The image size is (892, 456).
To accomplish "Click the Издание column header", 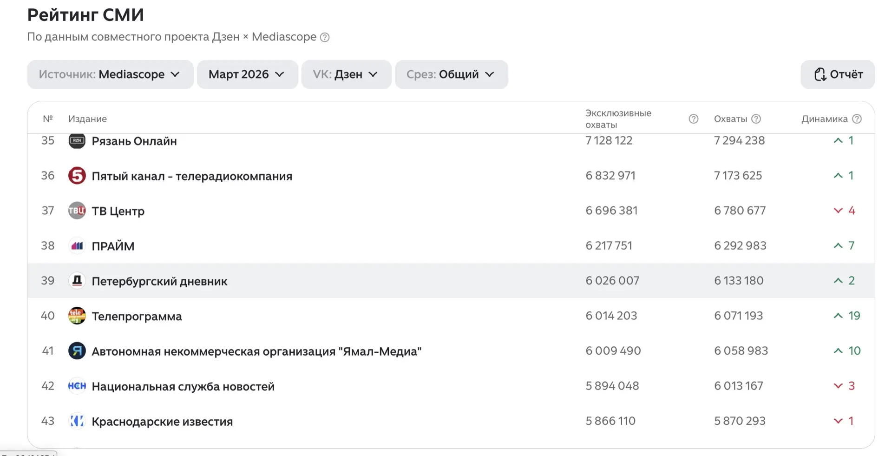I will [87, 119].
